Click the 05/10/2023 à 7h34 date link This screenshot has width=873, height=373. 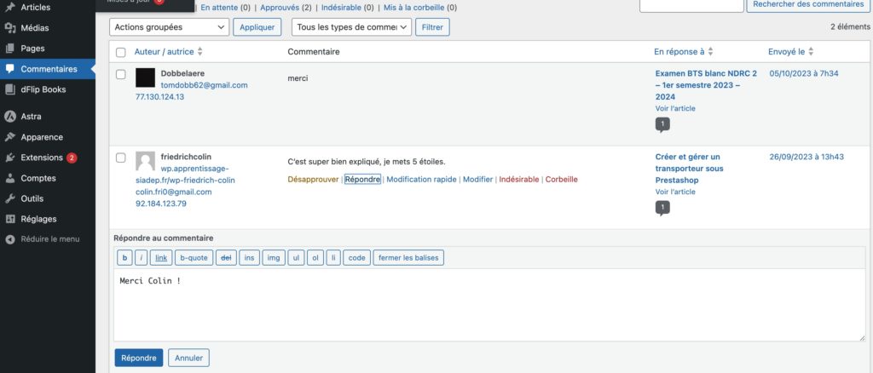(804, 73)
